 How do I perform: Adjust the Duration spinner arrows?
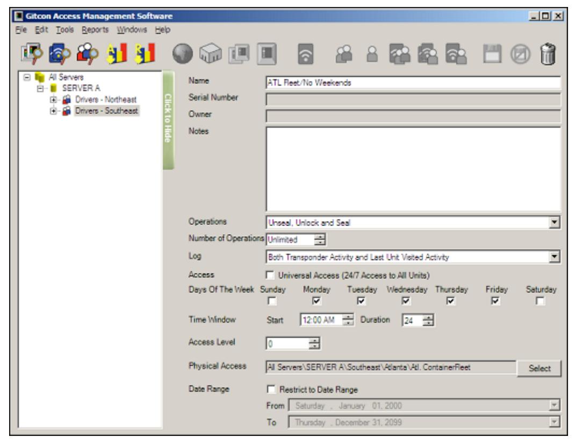click(x=428, y=320)
